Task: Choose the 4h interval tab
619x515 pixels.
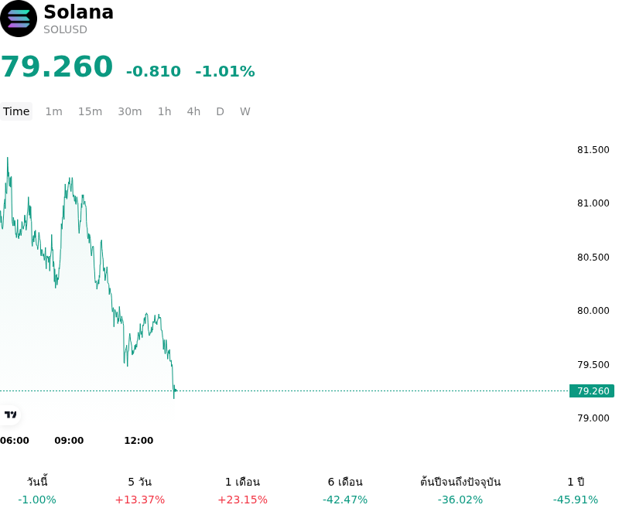Action: pos(193,111)
